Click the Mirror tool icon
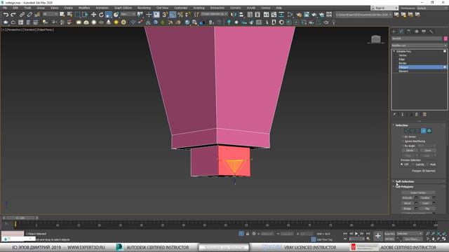The image size is (449, 252). 234,14
